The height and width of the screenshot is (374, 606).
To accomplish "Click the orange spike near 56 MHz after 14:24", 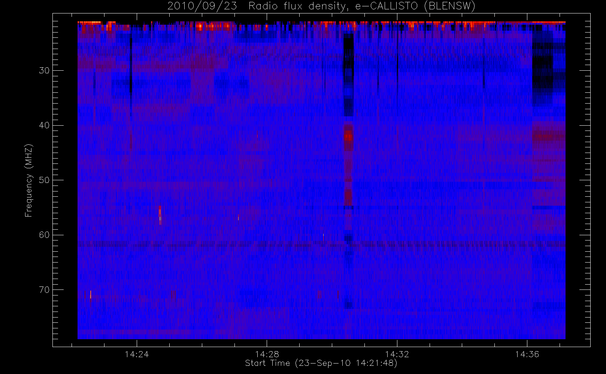I will coord(160,215).
